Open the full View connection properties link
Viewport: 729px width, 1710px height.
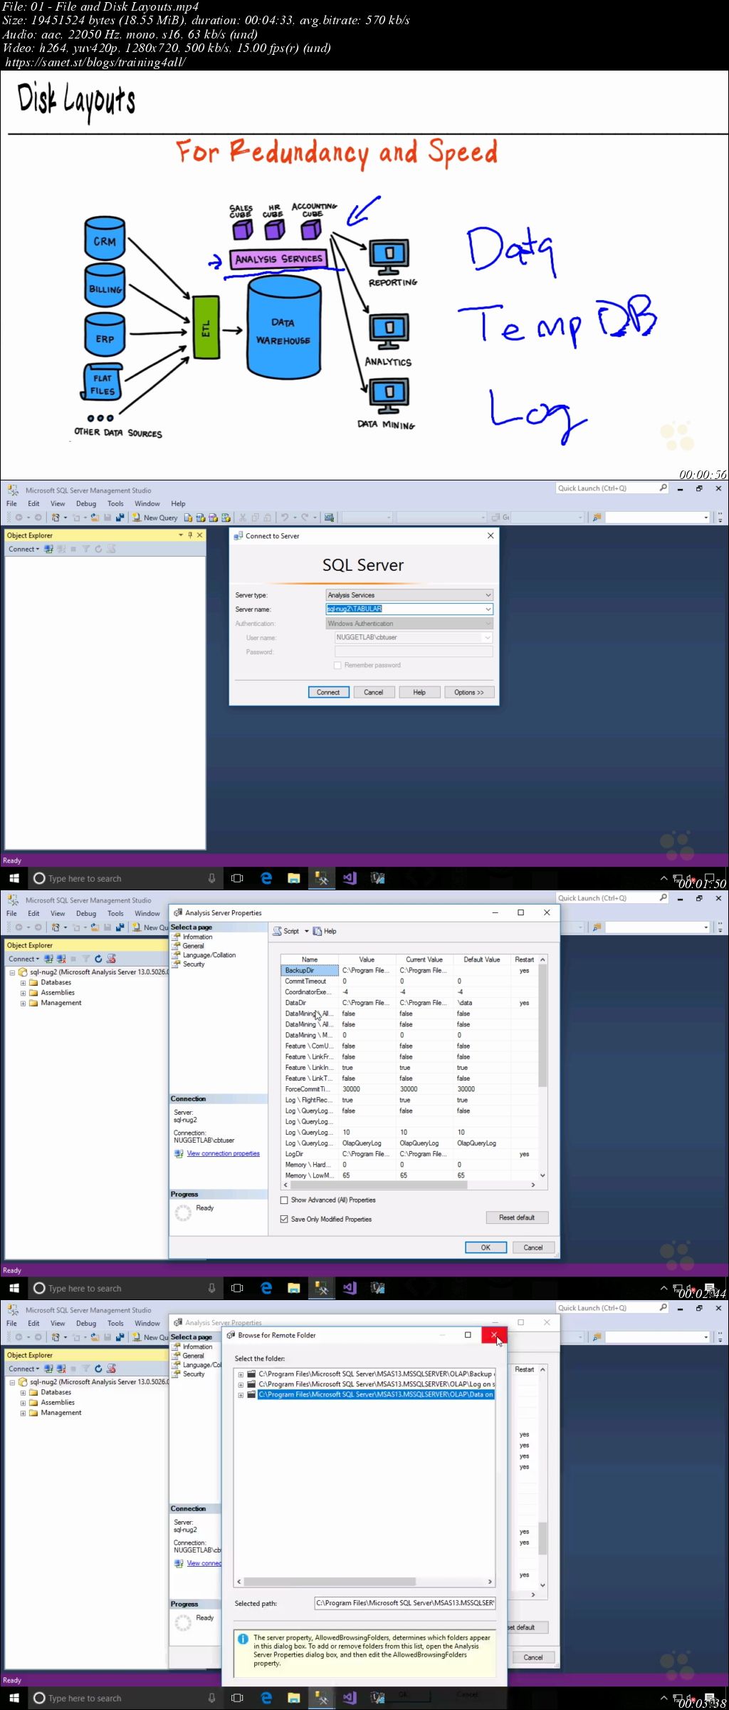223,1153
